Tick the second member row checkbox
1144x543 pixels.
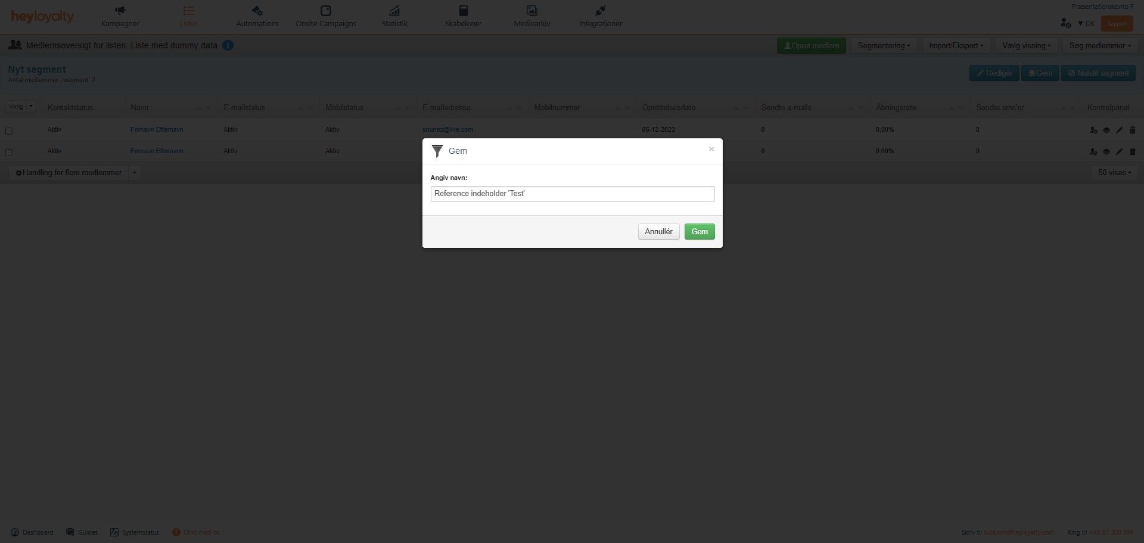tap(9, 153)
